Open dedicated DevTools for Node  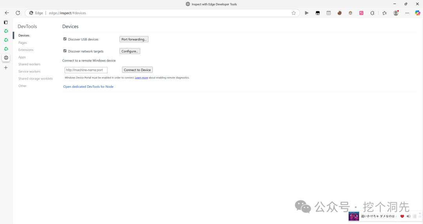pos(88,87)
